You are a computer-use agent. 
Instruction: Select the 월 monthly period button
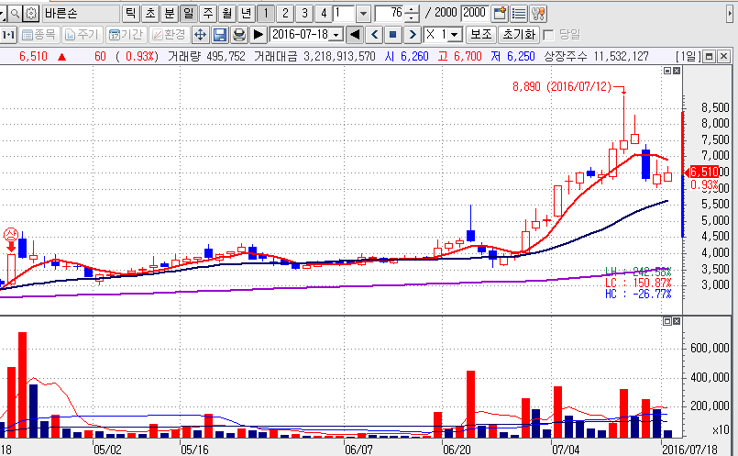coord(226,13)
